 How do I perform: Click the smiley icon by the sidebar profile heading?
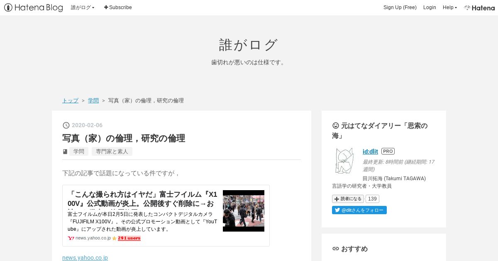336,126
